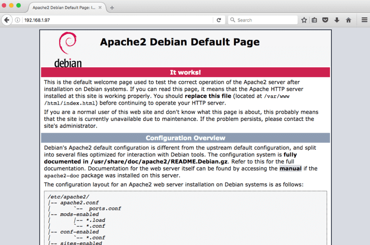Click the address bar showing 192.168.1.97
This screenshot has height=245, width=370.
click(x=118, y=20)
